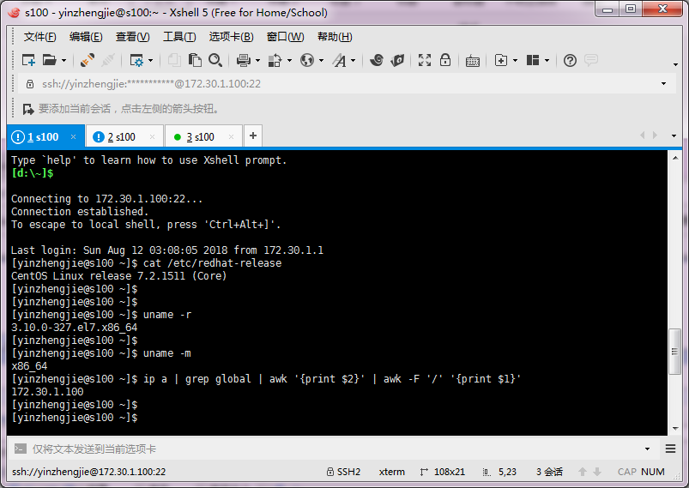Click the compose bar terminal icon
The width and height of the screenshot is (689, 488).
[21, 449]
